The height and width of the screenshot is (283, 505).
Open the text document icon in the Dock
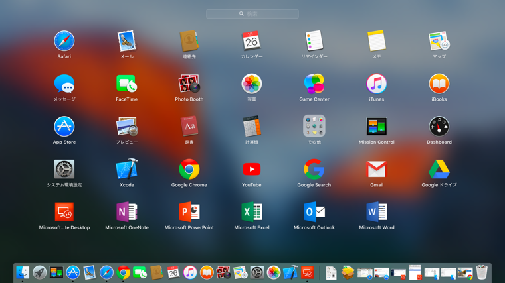tap(331, 272)
